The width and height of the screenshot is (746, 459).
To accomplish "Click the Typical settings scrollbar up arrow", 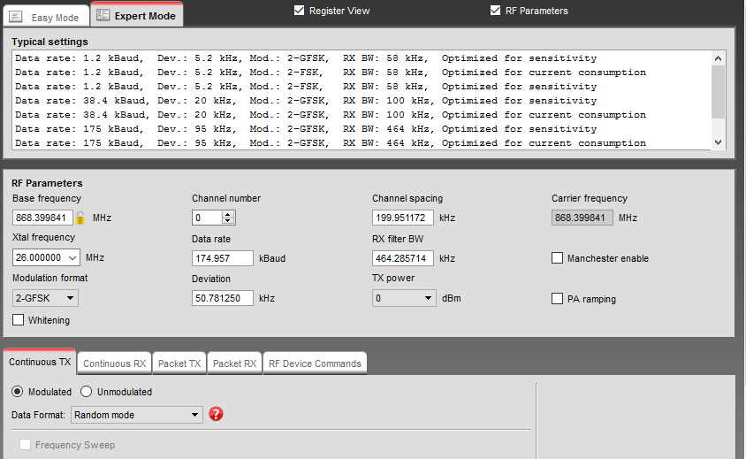I will pos(718,58).
